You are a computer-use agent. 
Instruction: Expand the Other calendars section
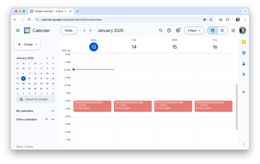[53, 120]
